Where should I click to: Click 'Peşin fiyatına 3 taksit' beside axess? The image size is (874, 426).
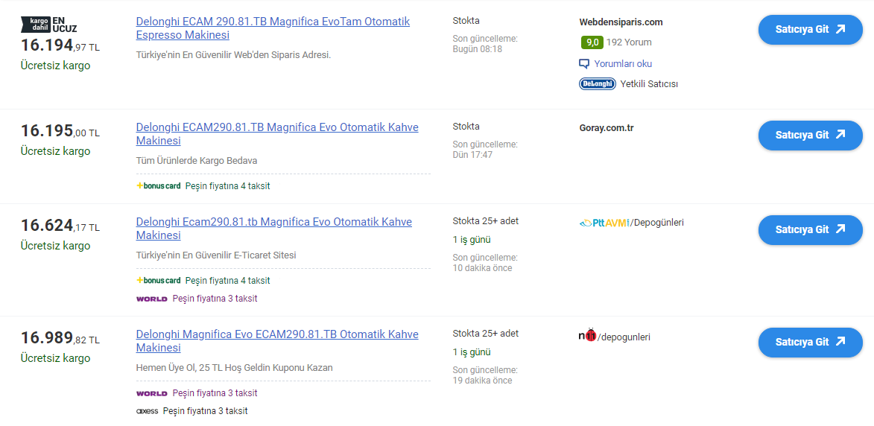click(205, 411)
